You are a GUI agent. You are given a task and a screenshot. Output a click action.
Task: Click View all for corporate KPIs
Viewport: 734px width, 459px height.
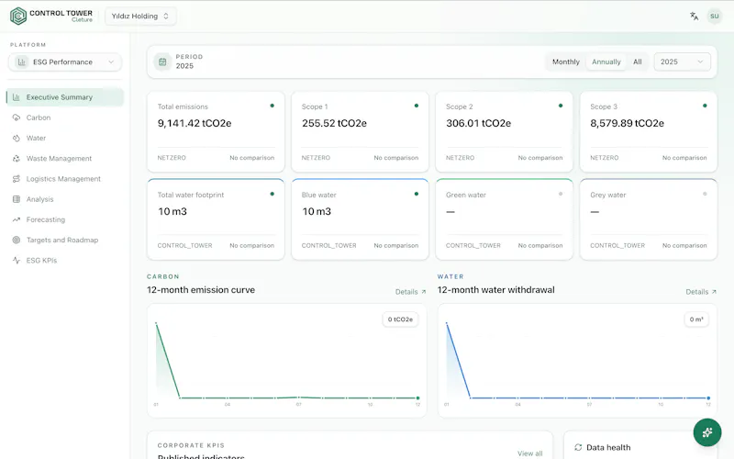[x=530, y=453]
